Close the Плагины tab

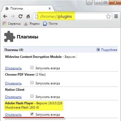(x=50, y=9)
